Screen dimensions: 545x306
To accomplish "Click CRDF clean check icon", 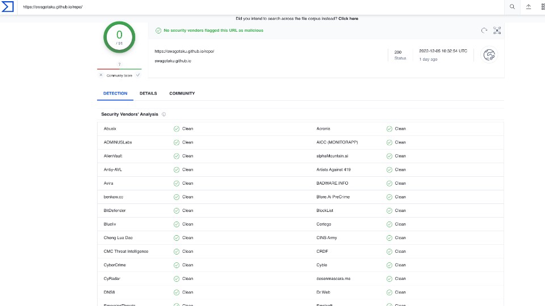I will [389, 252].
